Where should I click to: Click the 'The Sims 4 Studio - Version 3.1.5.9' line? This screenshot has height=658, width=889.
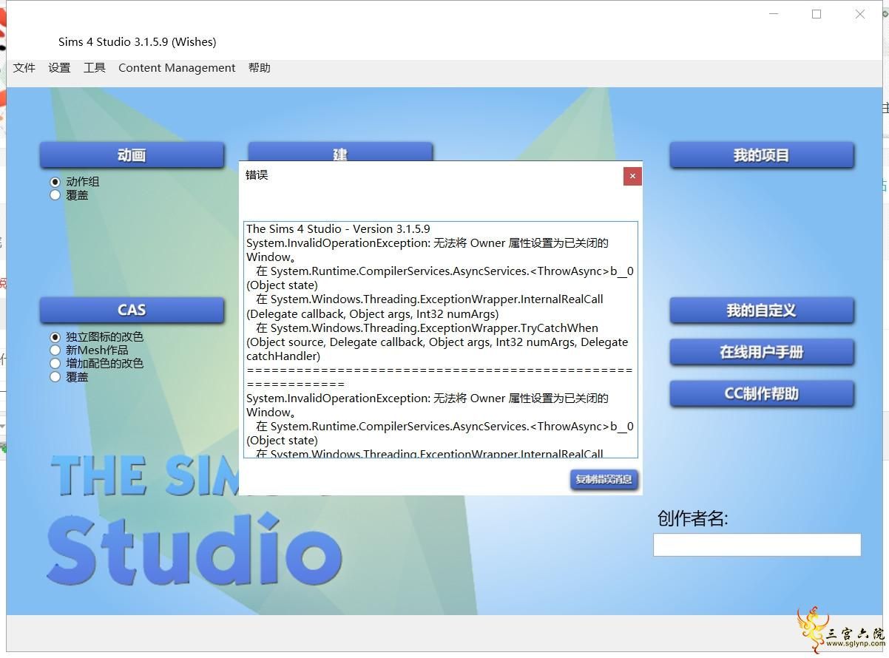point(338,229)
